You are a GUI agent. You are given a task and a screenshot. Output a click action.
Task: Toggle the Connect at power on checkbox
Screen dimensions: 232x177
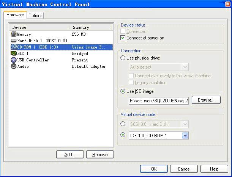pyautogui.click(x=123, y=38)
